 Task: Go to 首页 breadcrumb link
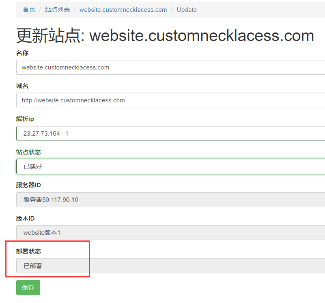[x=29, y=10]
